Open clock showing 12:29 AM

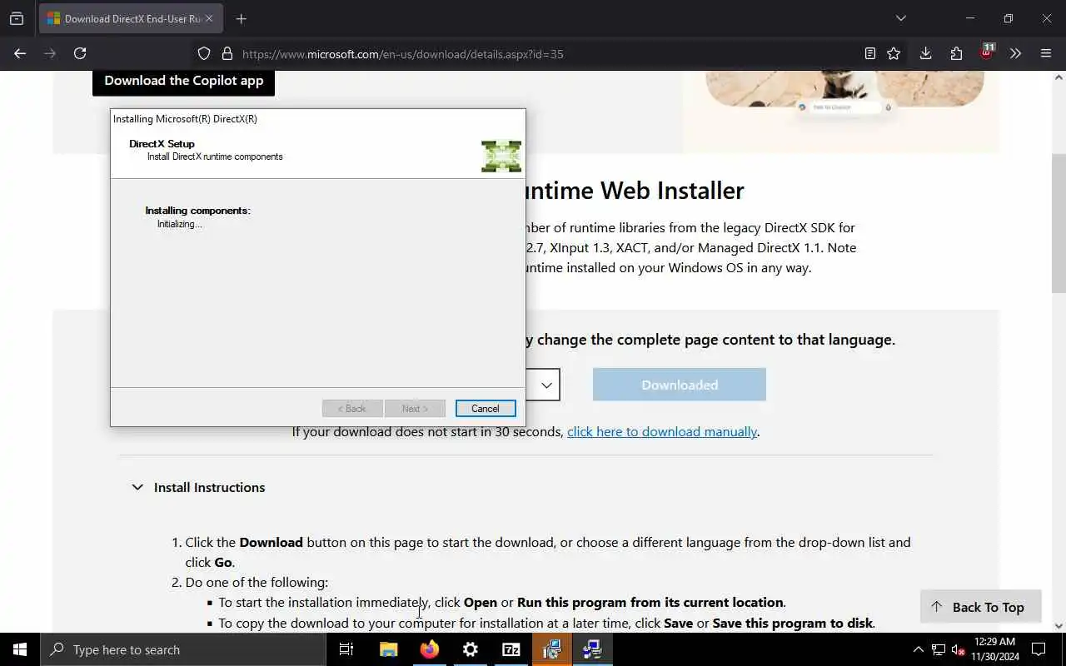tap(994, 649)
